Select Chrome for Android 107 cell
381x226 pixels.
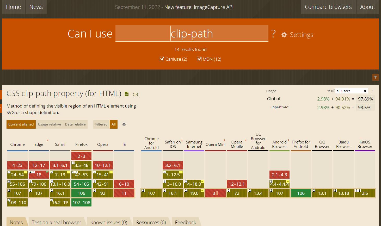(151, 193)
